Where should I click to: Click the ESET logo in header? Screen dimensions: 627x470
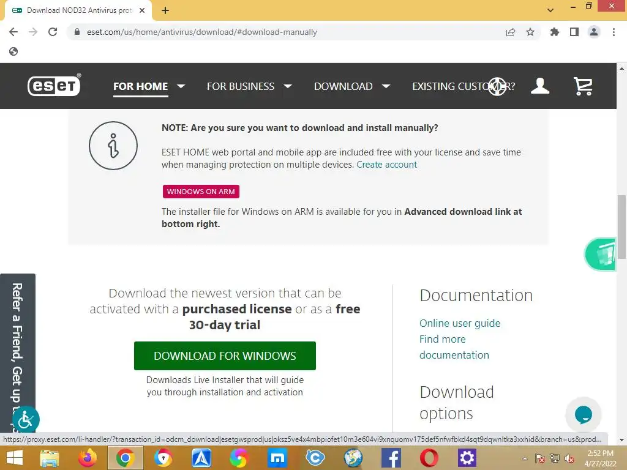(x=54, y=85)
